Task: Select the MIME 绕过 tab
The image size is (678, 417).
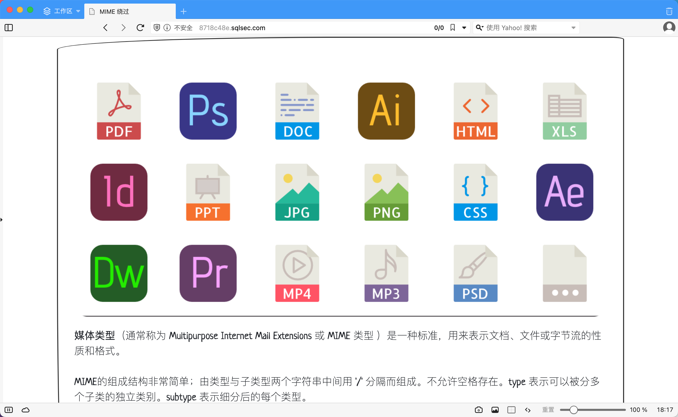Action: [x=130, y=11]
